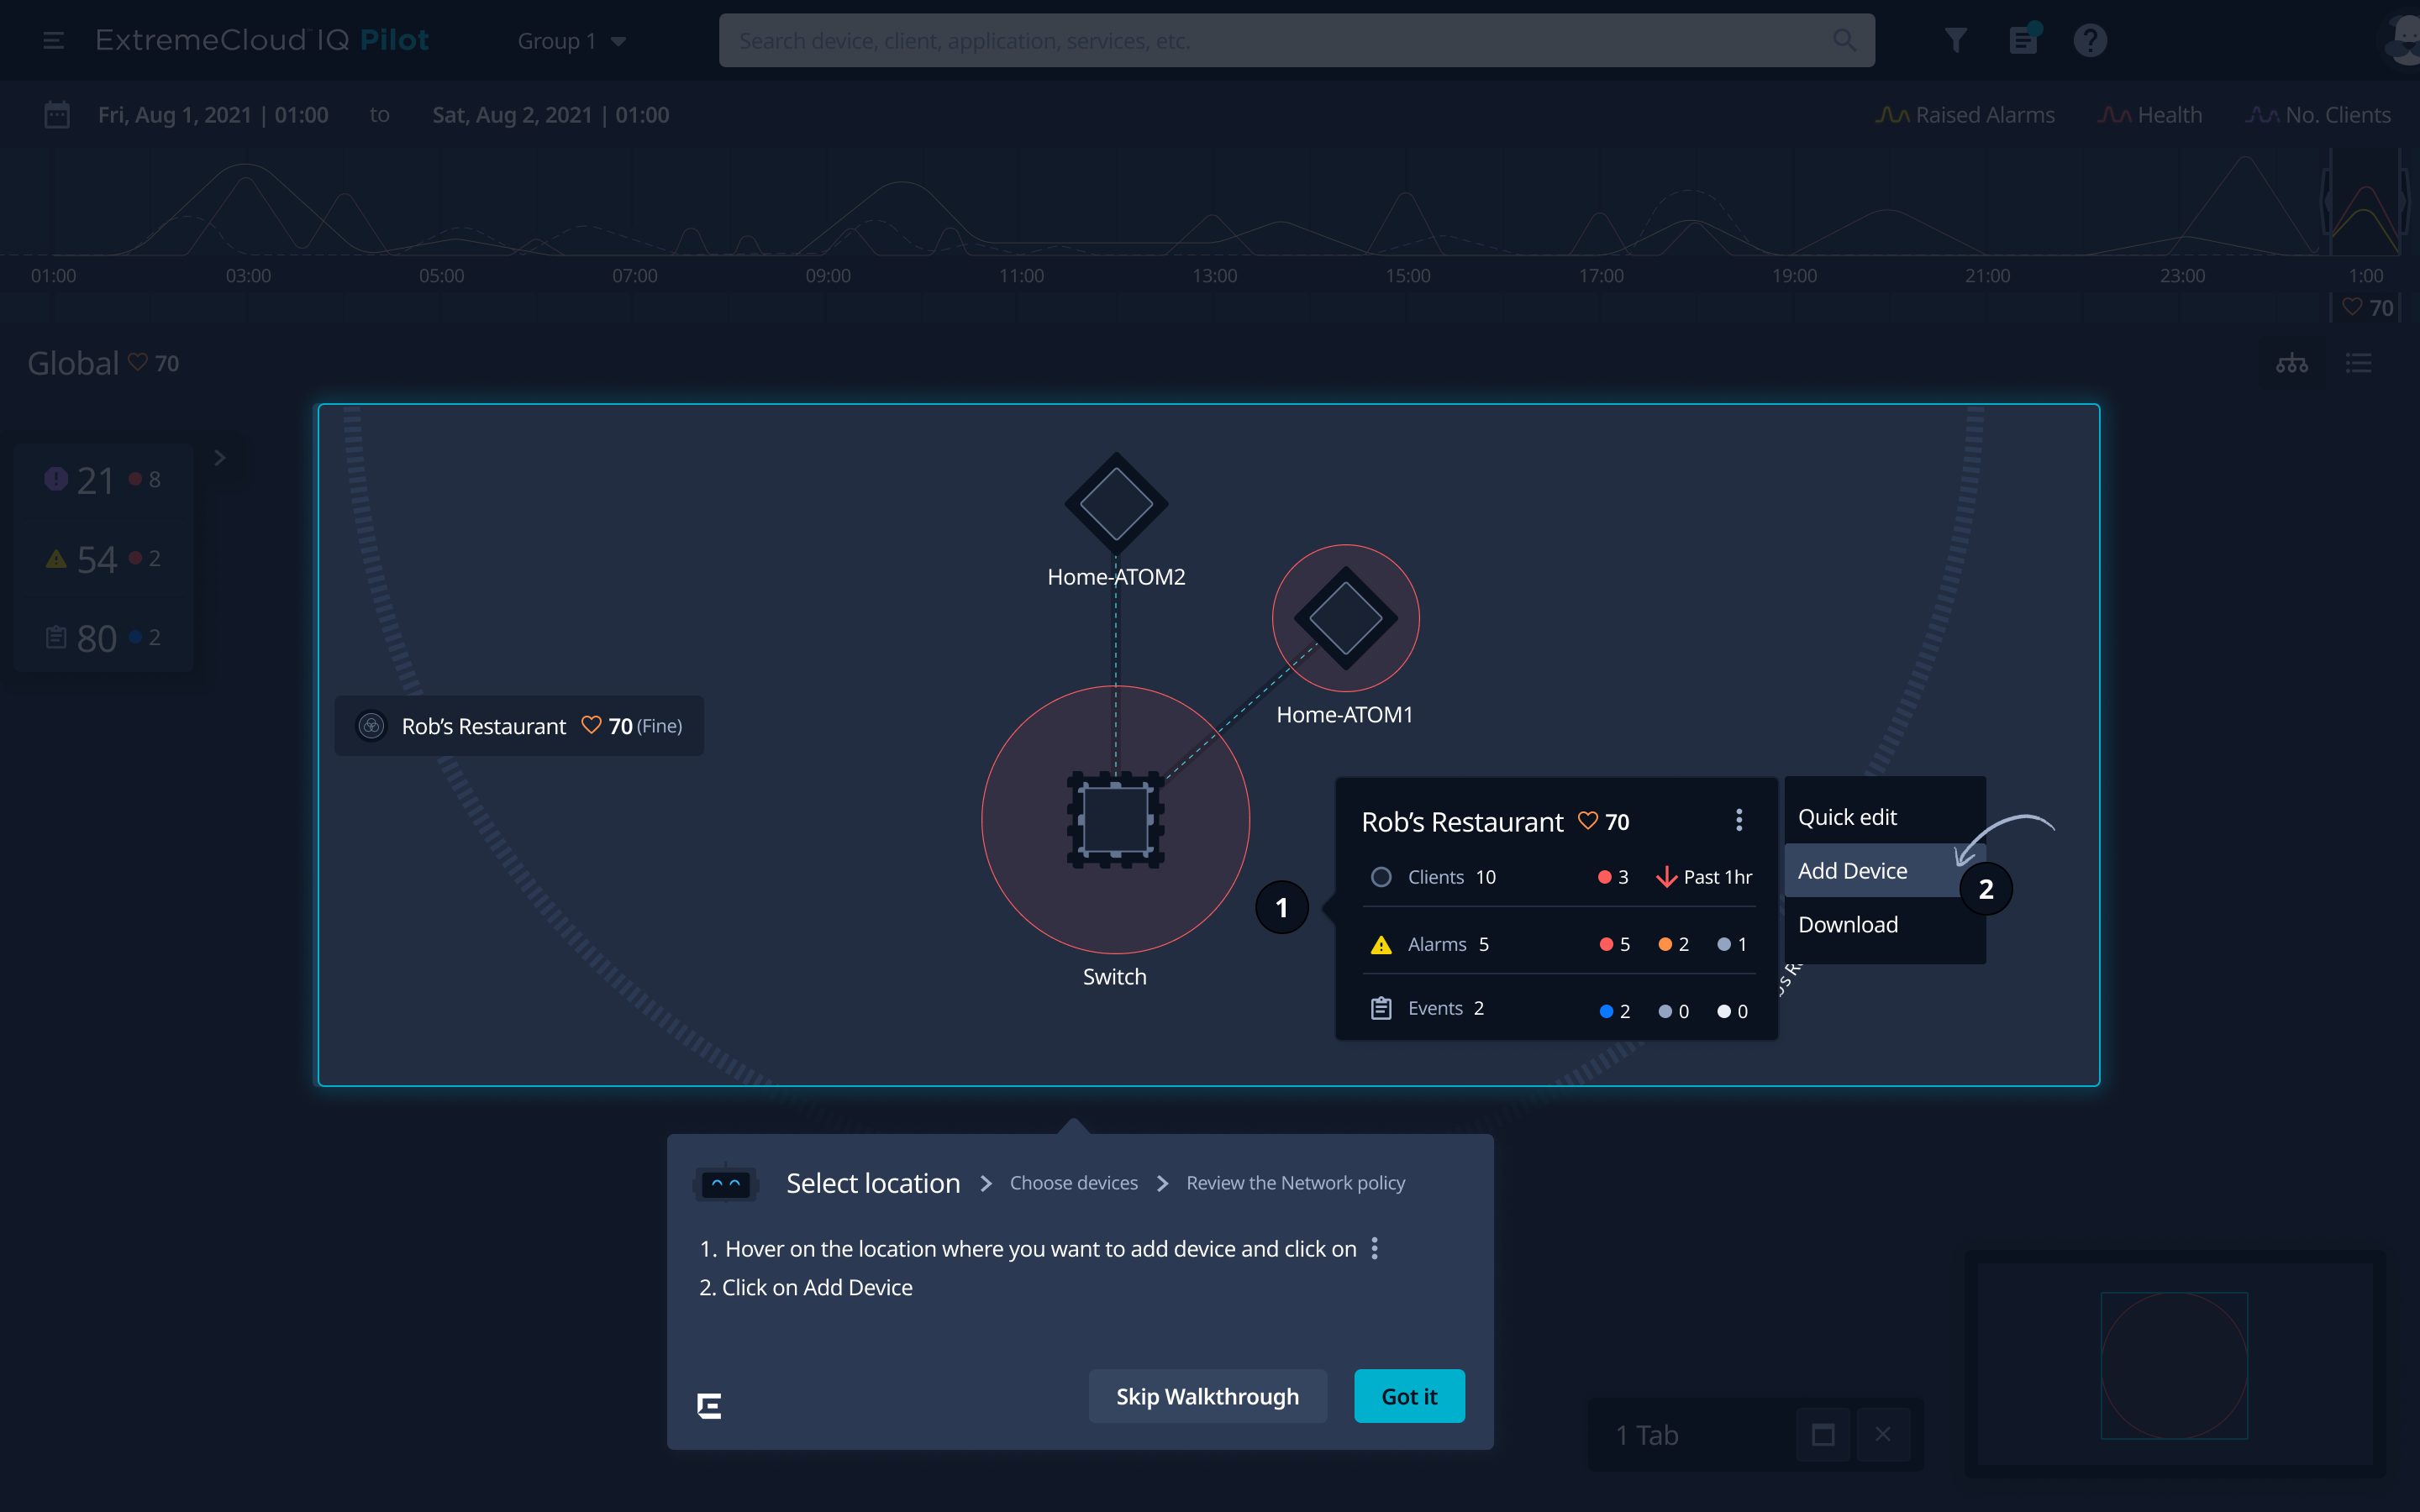
Task: Toggle No. Clients metric view
Action: [x=2318, y=114]
